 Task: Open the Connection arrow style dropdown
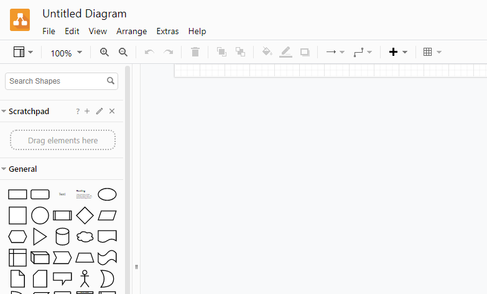(335, 52)
